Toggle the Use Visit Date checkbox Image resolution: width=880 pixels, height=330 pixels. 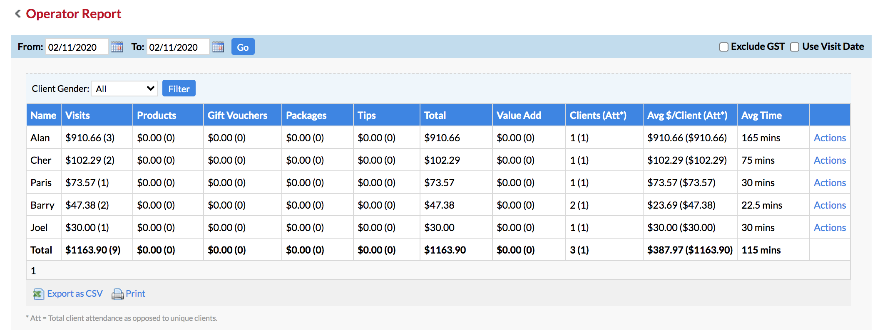click(x=795, y=47)
